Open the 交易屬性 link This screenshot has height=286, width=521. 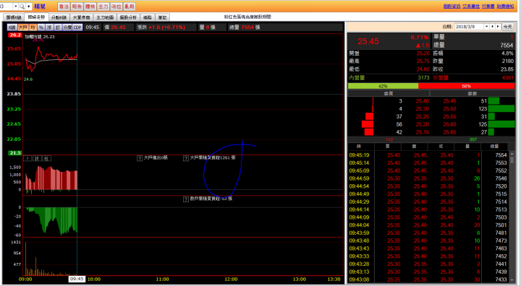click(x=471, y=6)
